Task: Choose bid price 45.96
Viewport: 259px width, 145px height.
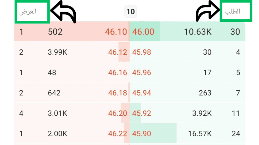Action: coord(142,73)
